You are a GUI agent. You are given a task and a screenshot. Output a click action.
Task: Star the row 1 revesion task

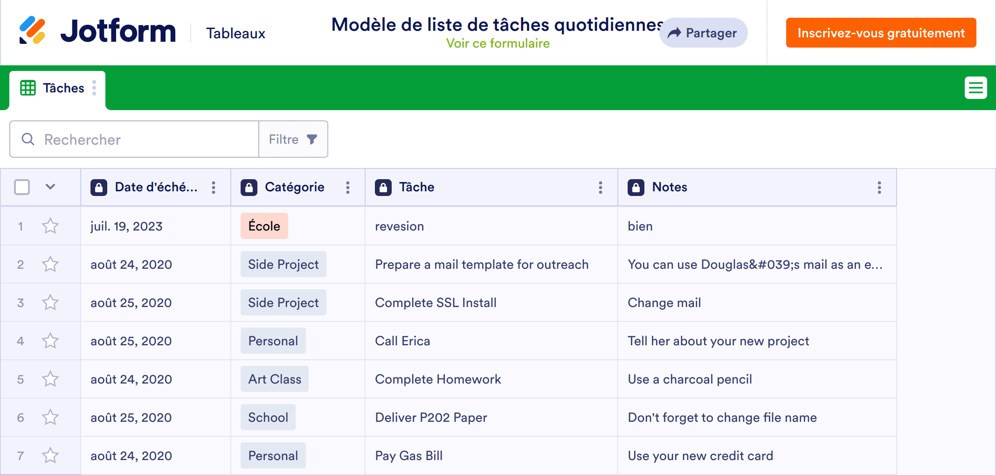[x=50, y=226]
